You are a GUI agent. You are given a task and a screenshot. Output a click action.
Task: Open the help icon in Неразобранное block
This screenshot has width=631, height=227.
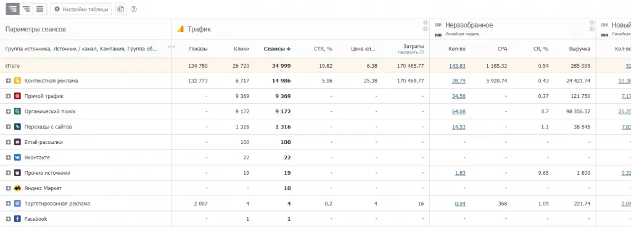click(592, 29)
